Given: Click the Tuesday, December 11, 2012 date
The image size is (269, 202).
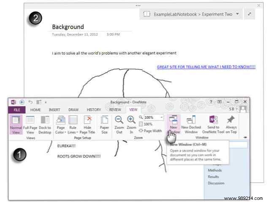Looking at the screenshot, I should pyautogui.click(x=75, y=35).
